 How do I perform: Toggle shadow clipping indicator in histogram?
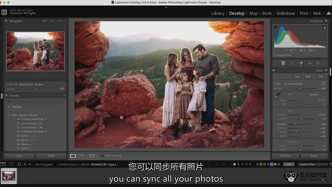(x=276, y=27)
